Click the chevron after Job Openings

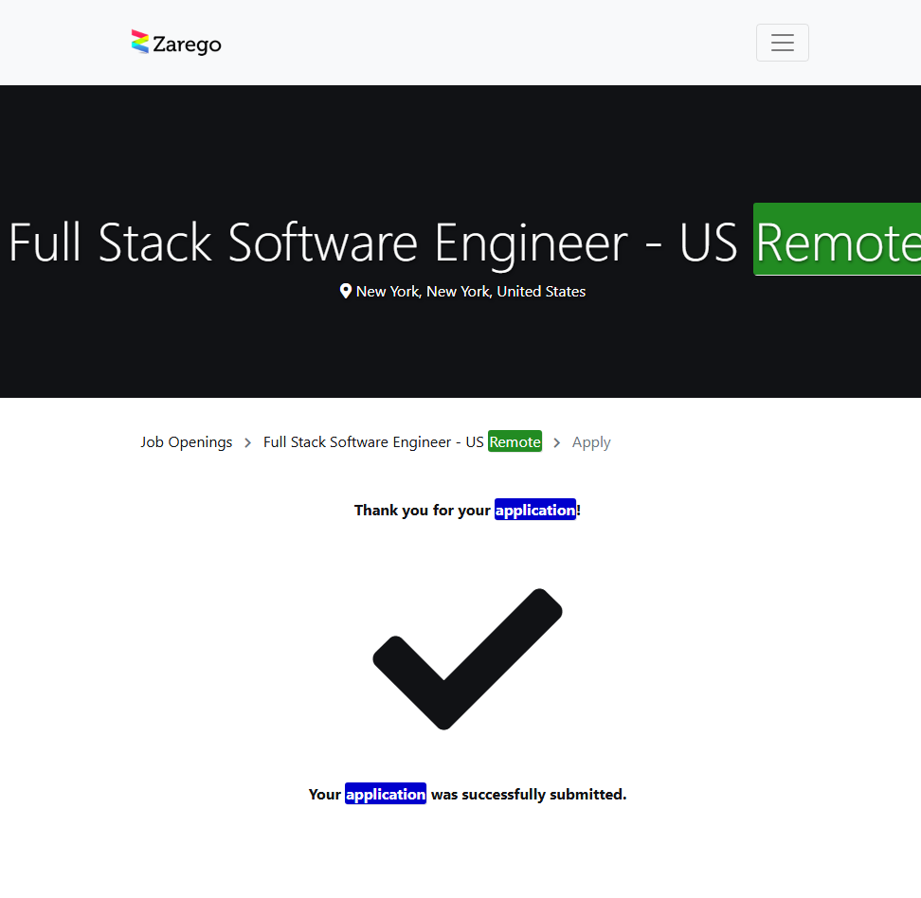(x=248, y=442)
